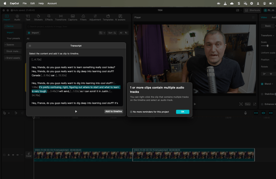Click the align center icon under Rotate
Viewport: 276px width, 179px height.
[271, 74]
